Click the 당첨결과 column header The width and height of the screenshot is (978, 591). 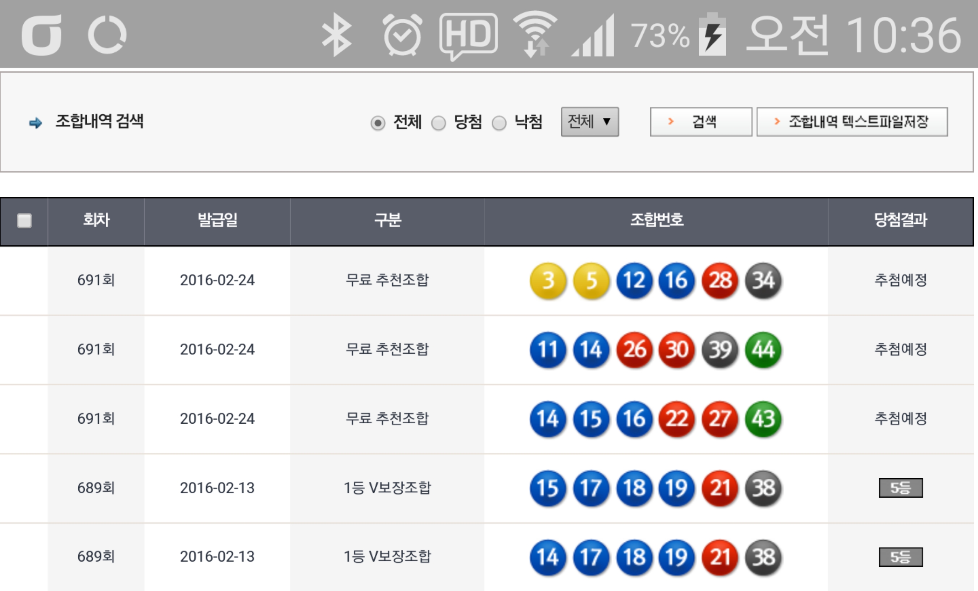pos(900,221)
